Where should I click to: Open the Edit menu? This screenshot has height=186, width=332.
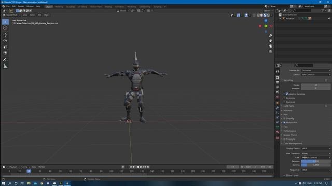click(13, 6)
